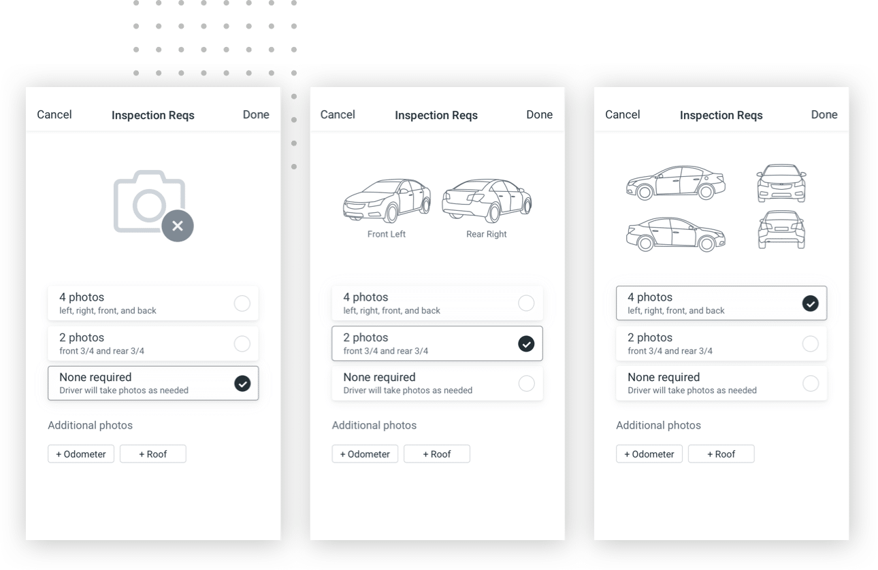Click the top side-view car drawing
Viewport: 878px width, 570px height.
pos(675,183)
